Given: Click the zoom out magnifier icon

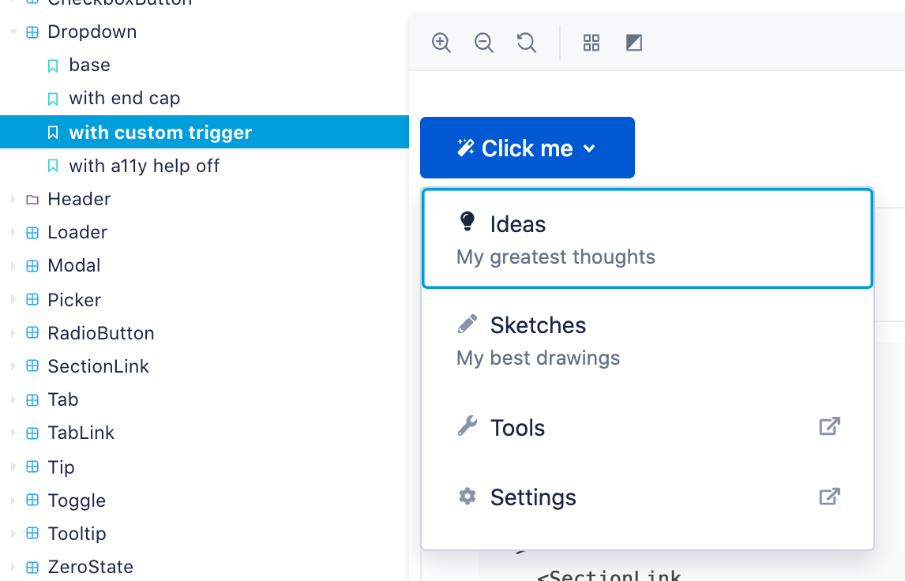Looking at the screenshot, I should (484, 43).
